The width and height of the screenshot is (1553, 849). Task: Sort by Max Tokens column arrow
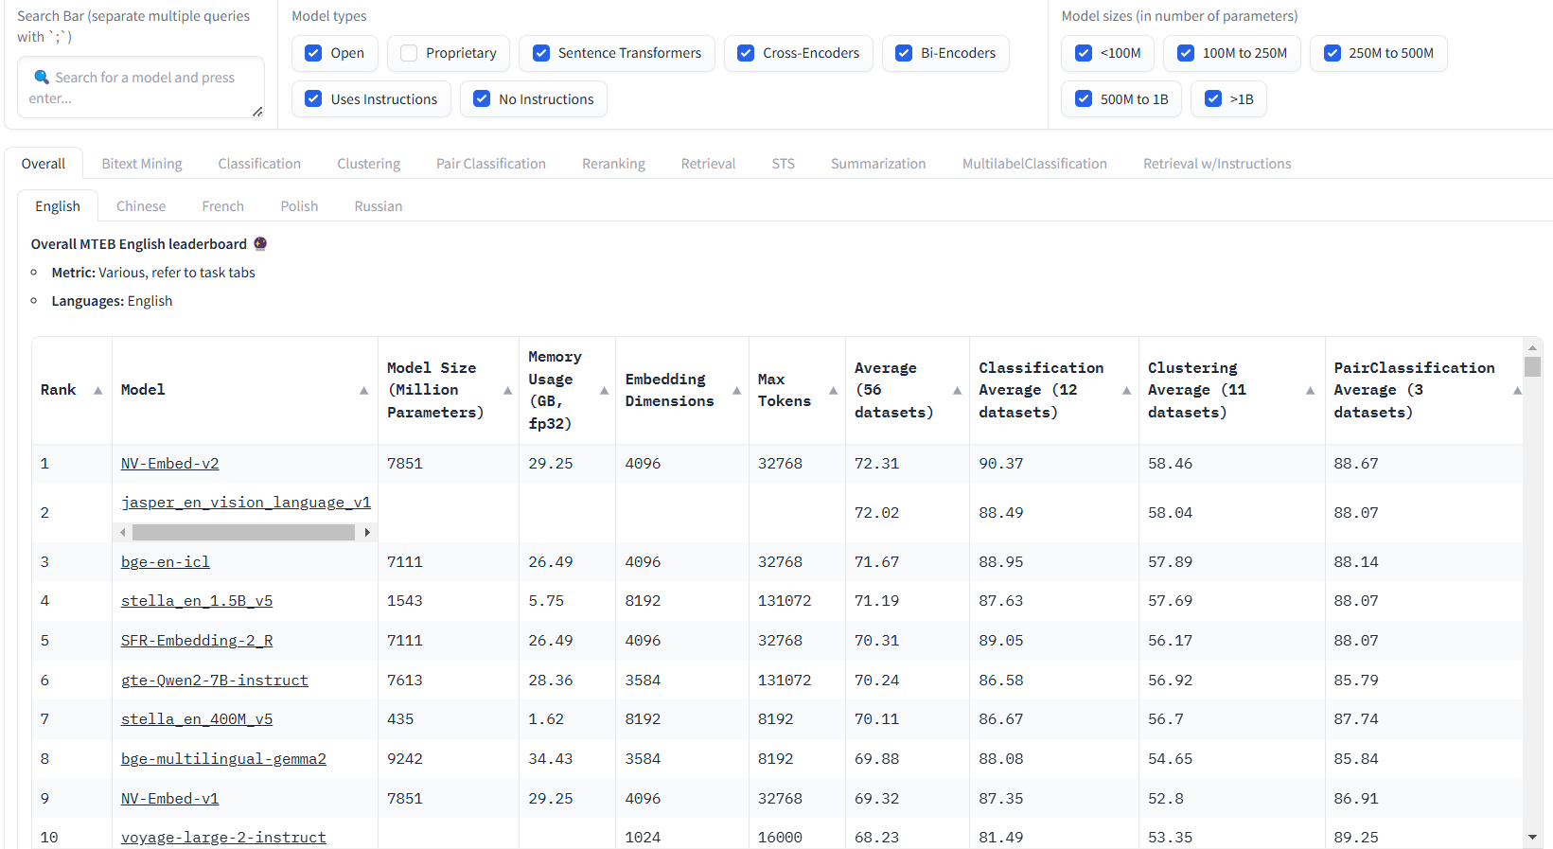[x=833, y=390]
